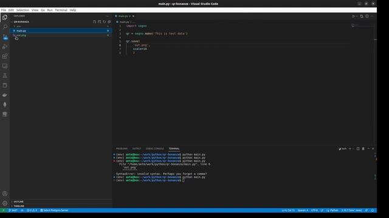Click New Folder icon in Explorer header
389x218 pixels.
pyautogui.click(x=100, y=22)
